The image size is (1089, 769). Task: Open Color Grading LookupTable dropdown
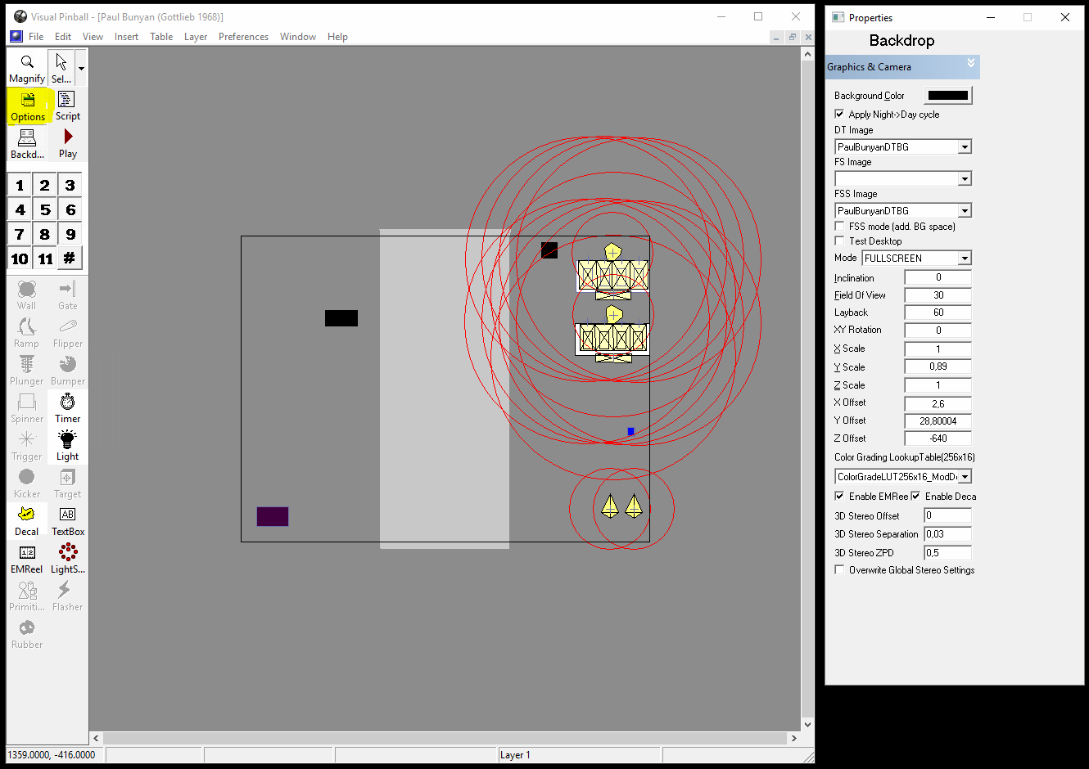coord(965,477)
